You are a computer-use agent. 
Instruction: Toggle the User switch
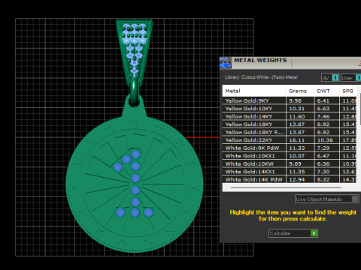tap(350, 78)
